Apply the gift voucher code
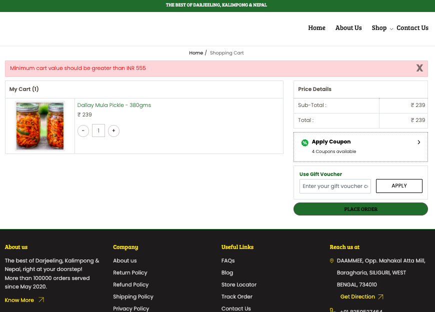The height and width of the screenshot is (312, 435). (399, 186)
